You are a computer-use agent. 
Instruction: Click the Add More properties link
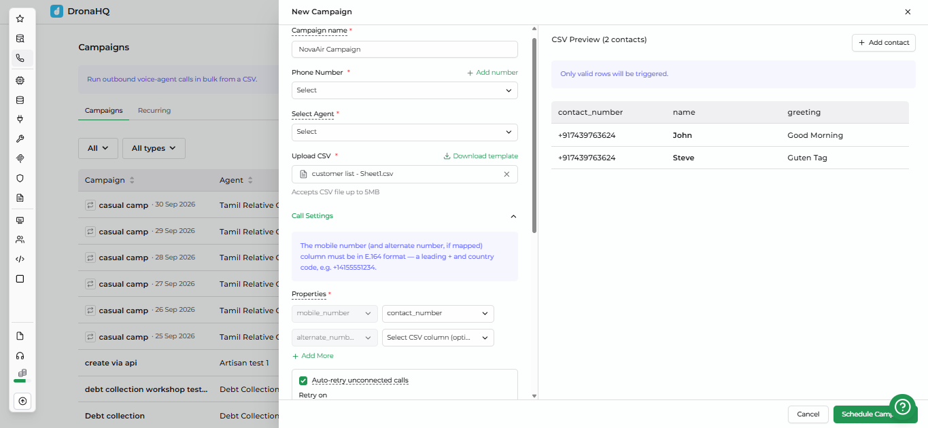[313, 356]
